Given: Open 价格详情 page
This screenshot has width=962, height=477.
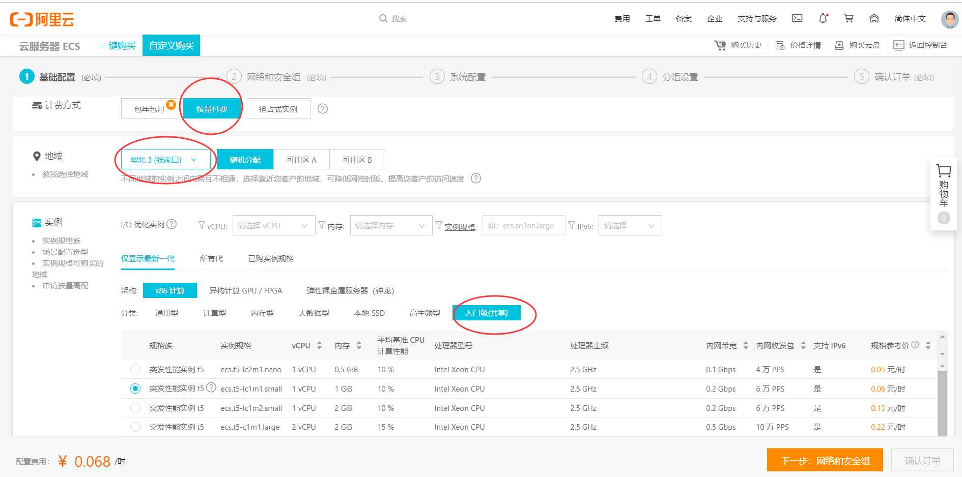Looking at the screenshot, I should [x=798, y=45].
